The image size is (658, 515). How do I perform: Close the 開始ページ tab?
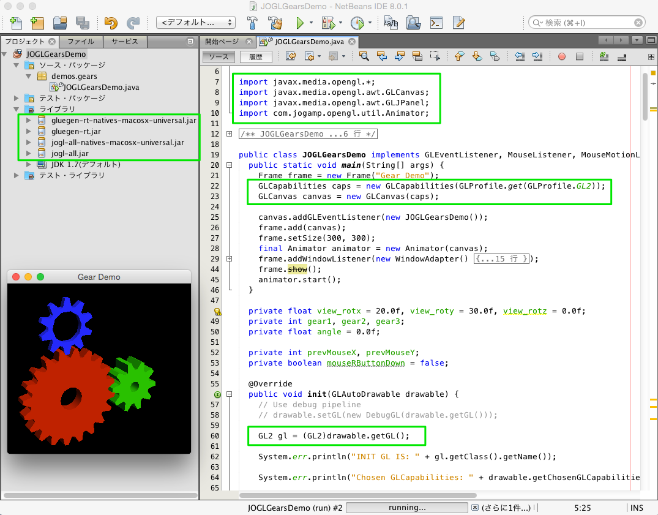pos(249,42)
